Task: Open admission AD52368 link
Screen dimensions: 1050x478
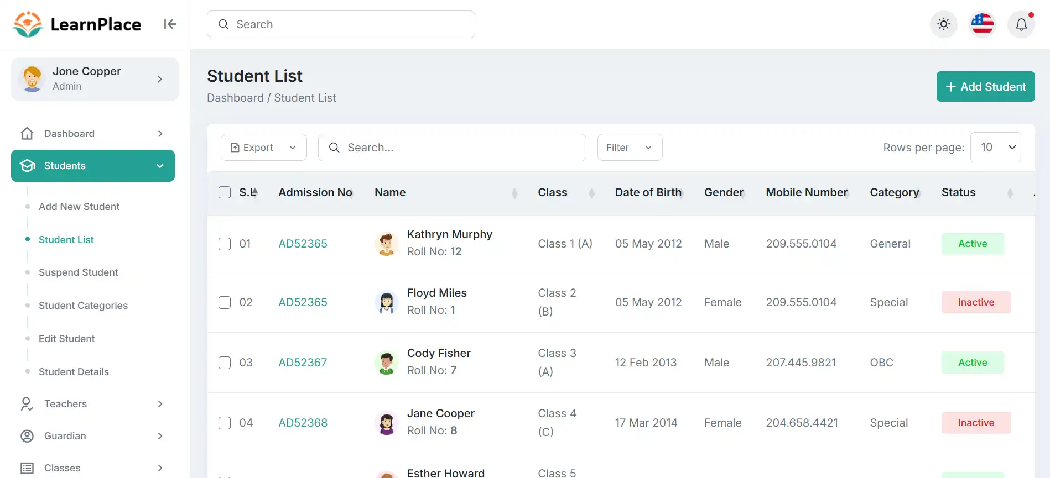Action: pyautogui.click(x=303, y=423)
